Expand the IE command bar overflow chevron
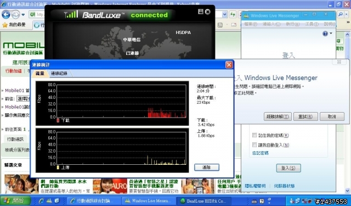Viewport: 351px width, 206px height. tap(348, 22)
